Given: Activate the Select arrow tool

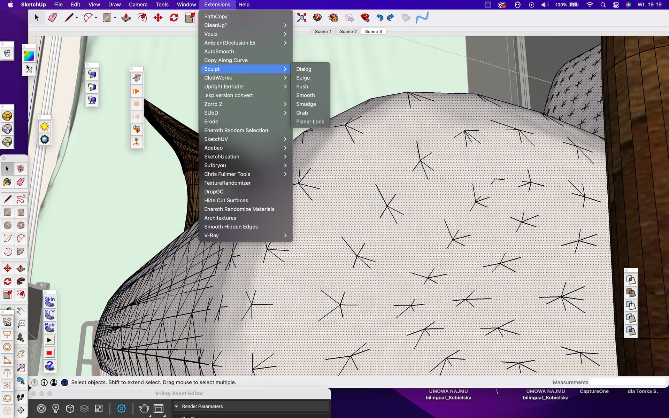Looking at the screenshot, I should 7,168.
